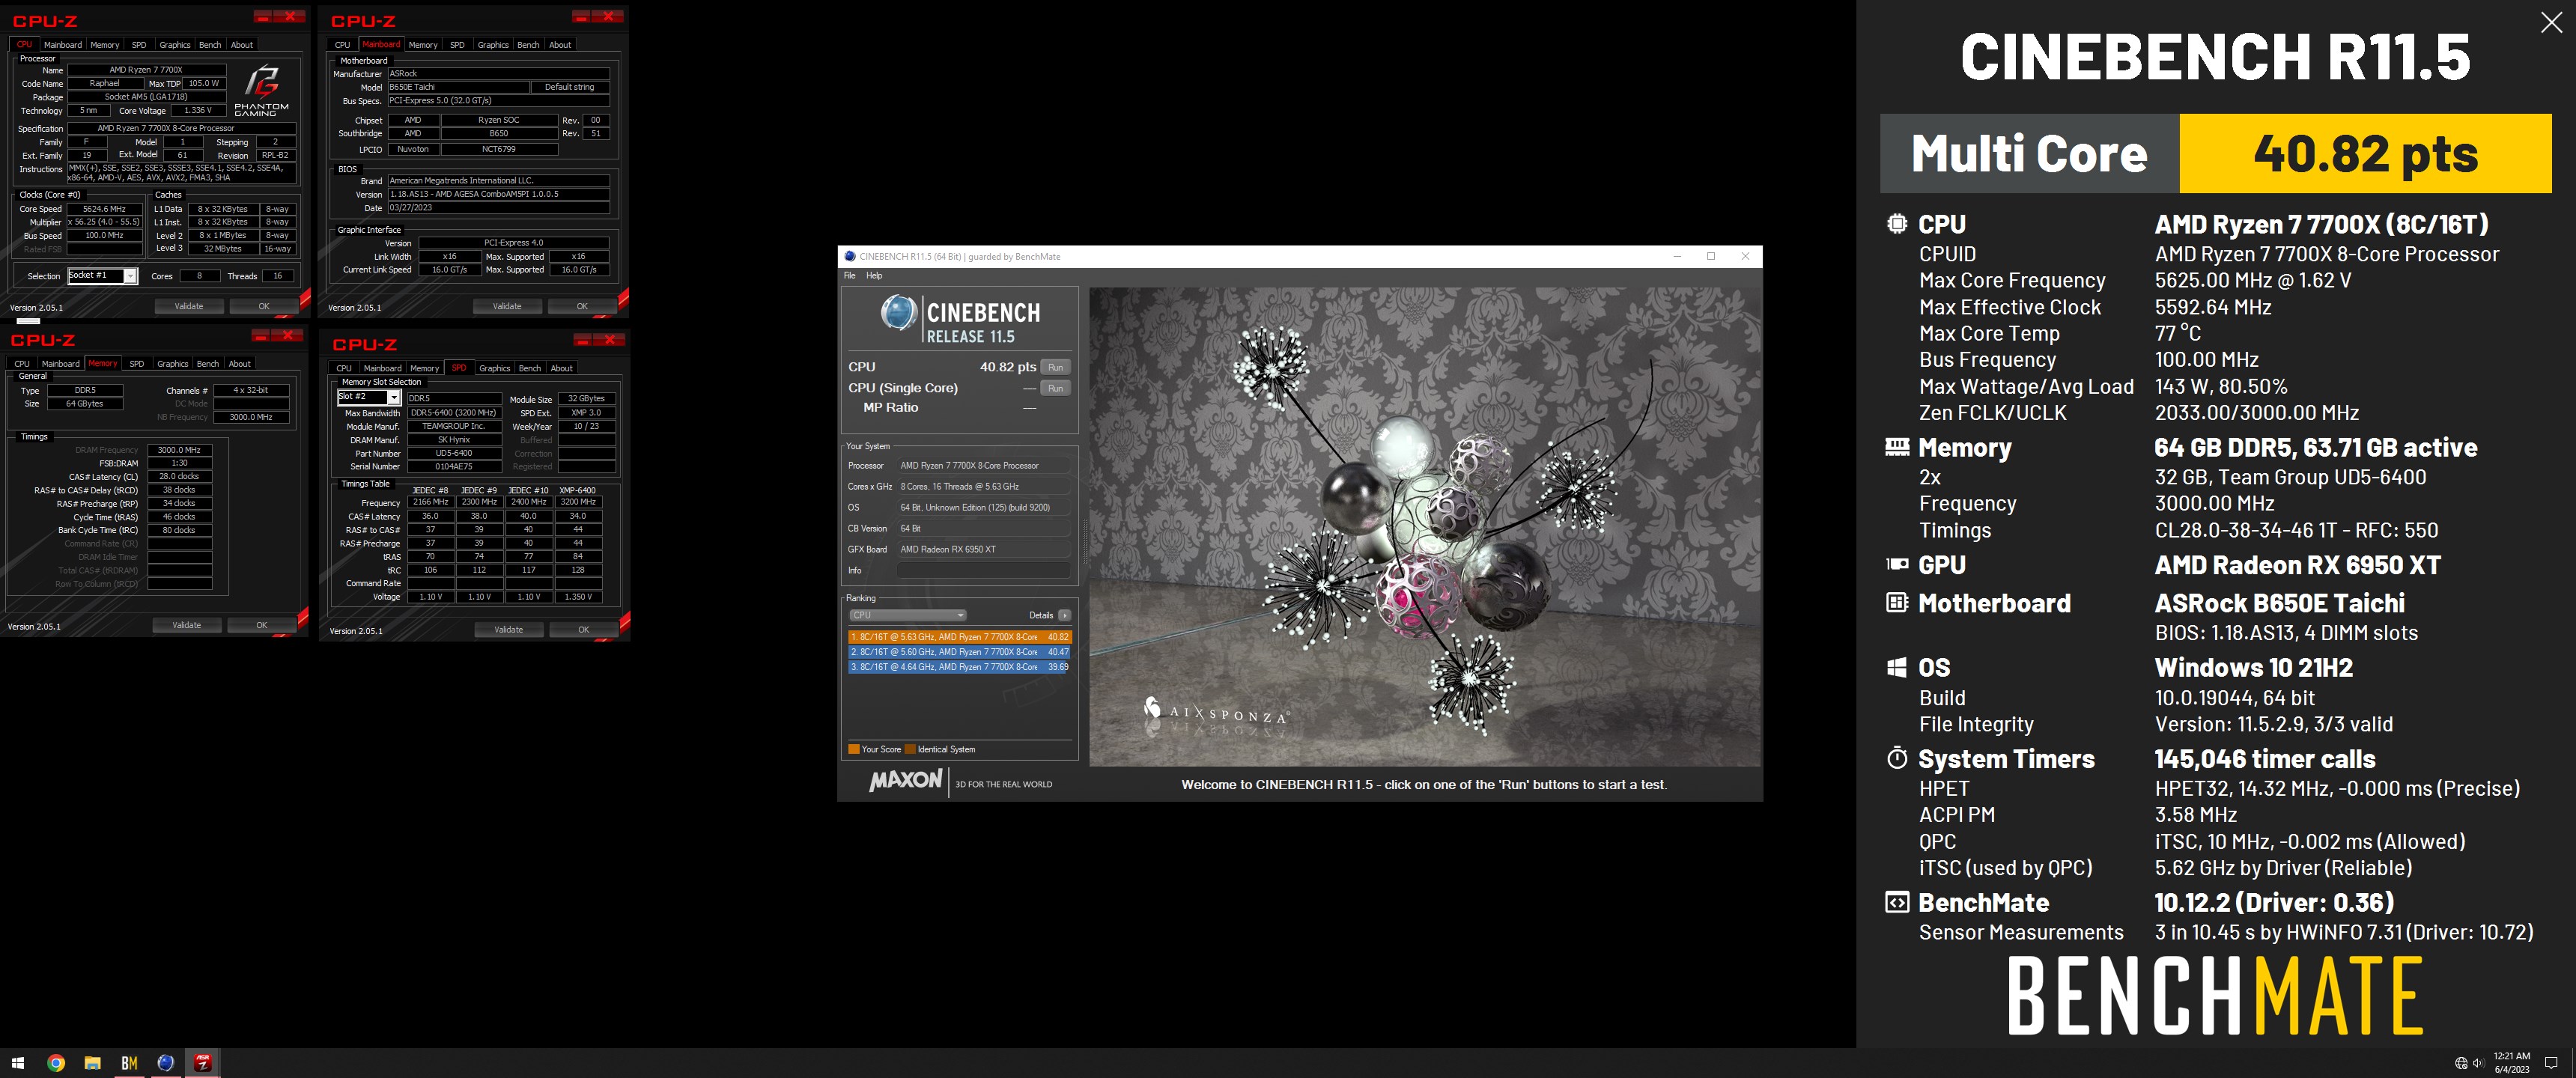This screenshot has width=2576, height=1078.
Task: Click the orange Your Score legend swatch
Action: [854, 749]
